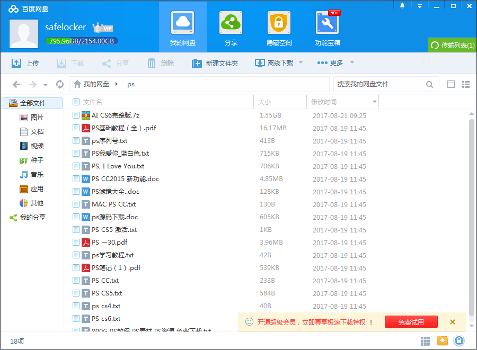Expand the 更多 dropdown arrow
477x350 pixels.
[352, 62]
